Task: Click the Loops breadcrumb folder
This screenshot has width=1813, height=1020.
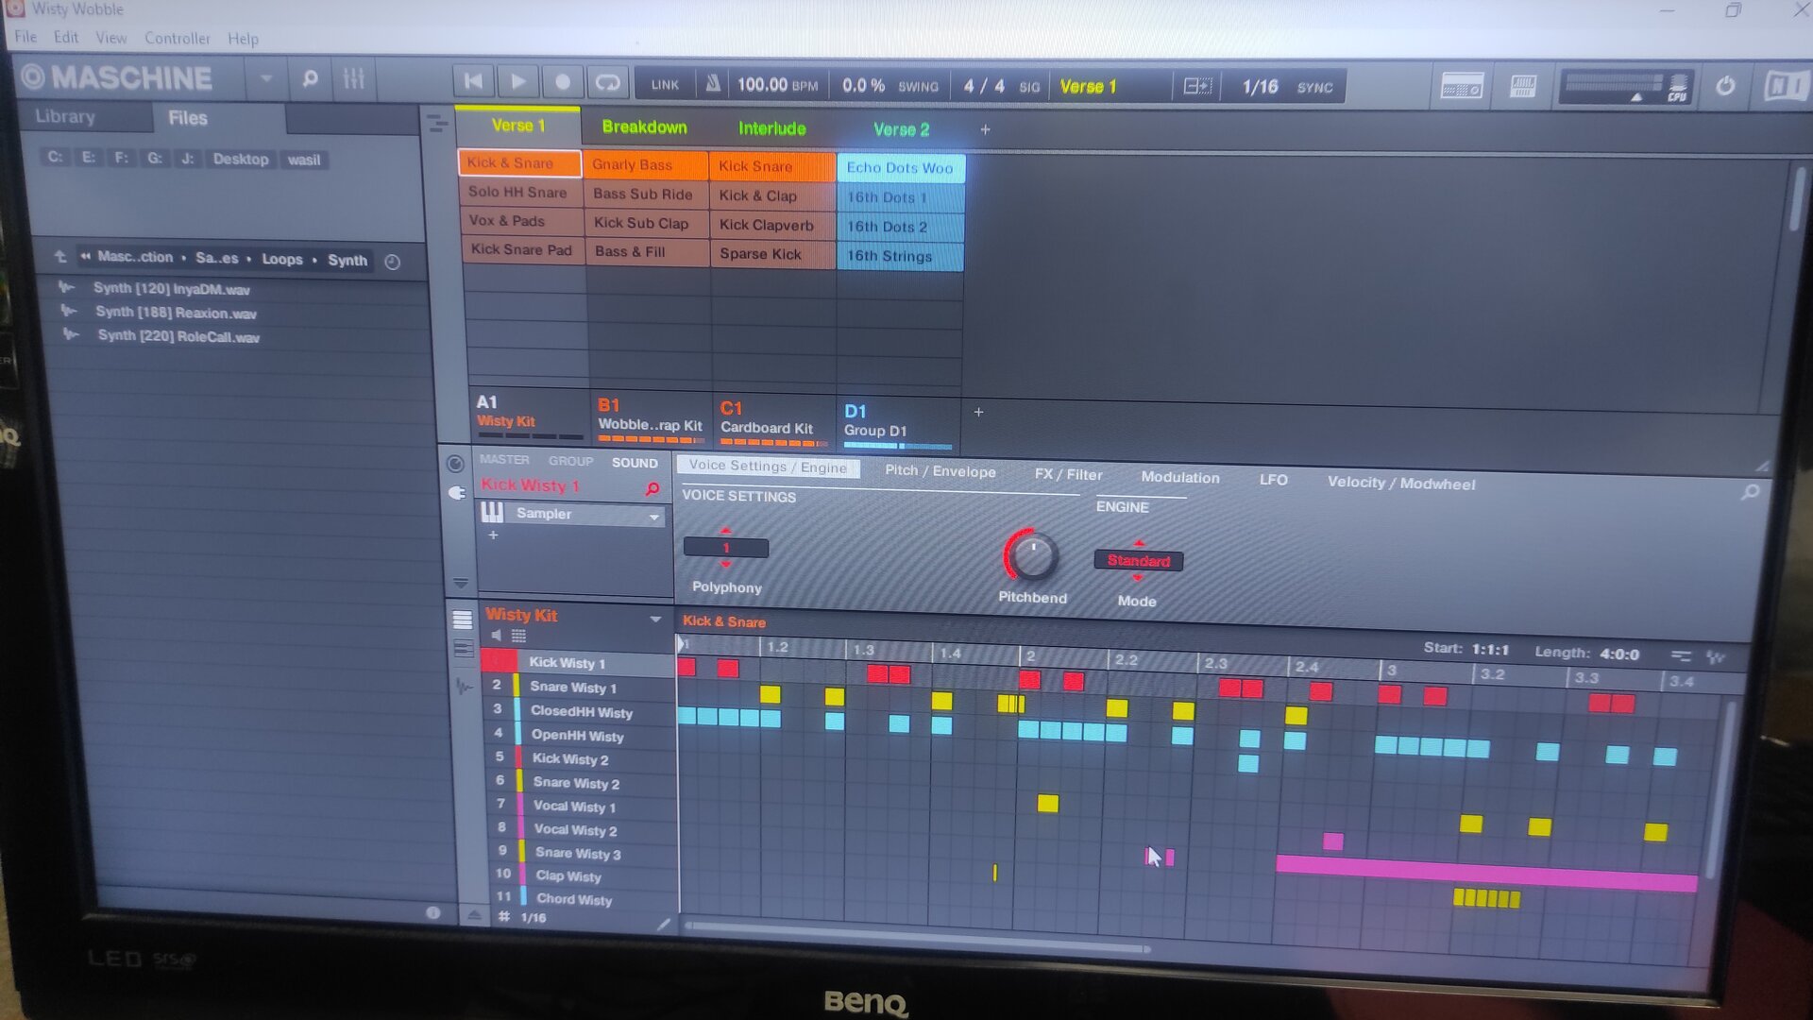Action: [282, 259]
